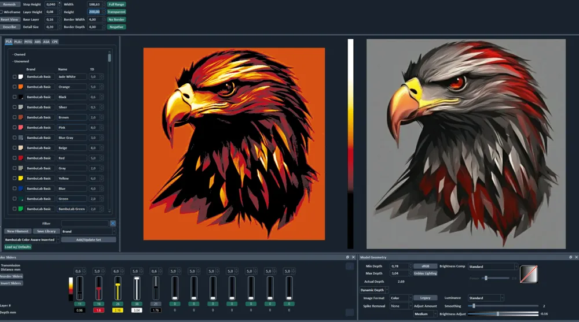Float the Model Geometry panel
This screenshot has height=322, width=579.
click(x=570, y=257)
